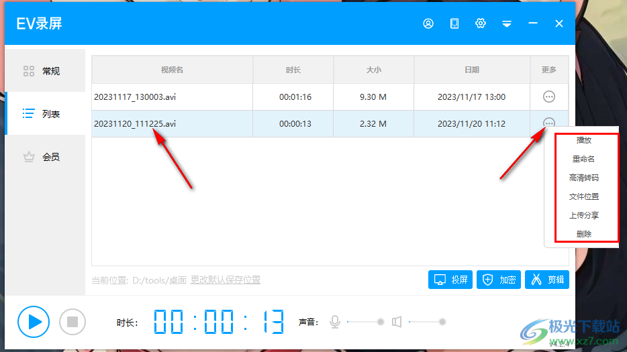Toggle the microphone icon

click(335, 322)
